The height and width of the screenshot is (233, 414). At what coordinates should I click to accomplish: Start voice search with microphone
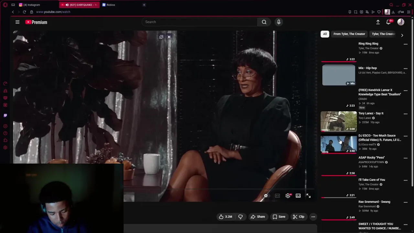pyautogui.click(x=279, y=22)
